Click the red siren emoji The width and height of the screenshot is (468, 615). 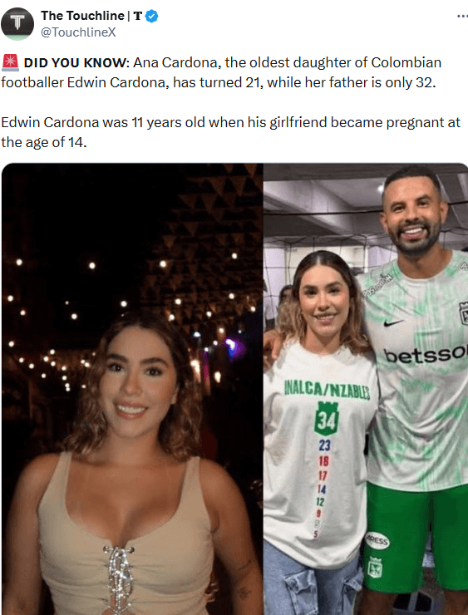point(10,63)
